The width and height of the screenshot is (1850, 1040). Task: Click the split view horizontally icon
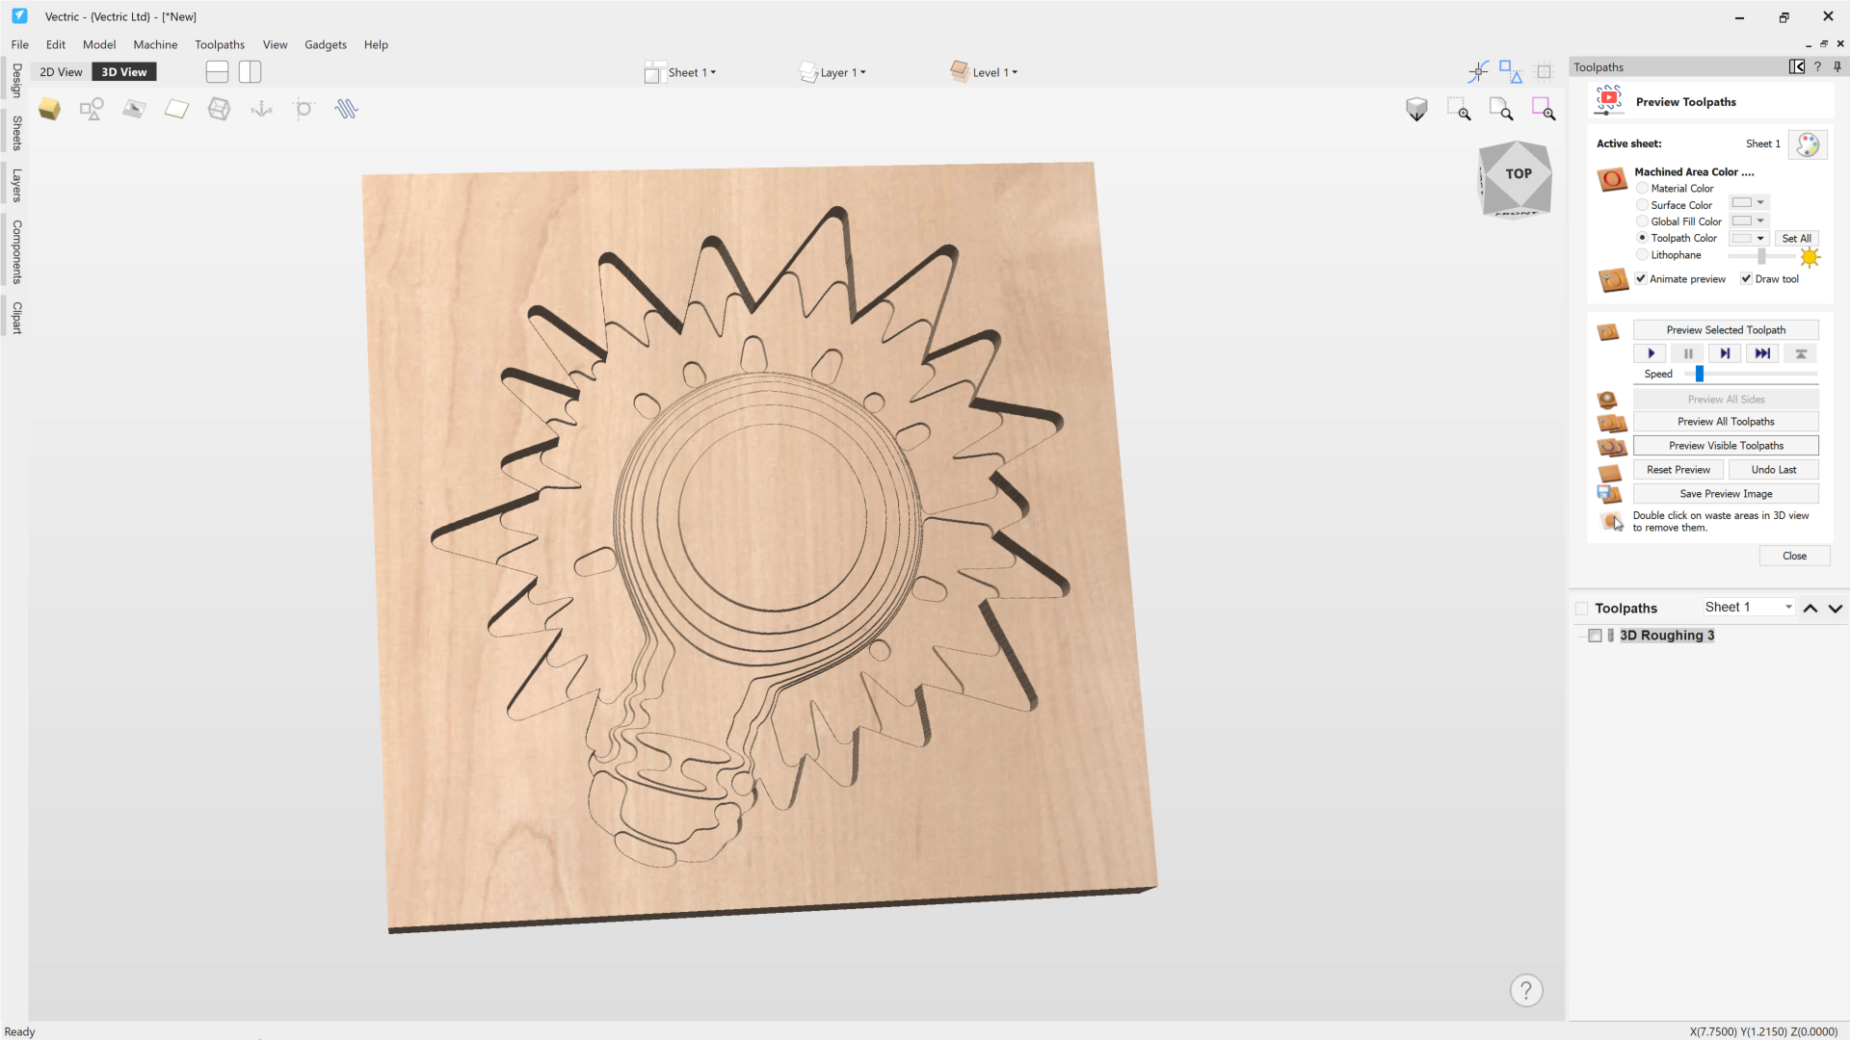pyautogui.click(x=217, y=72)
